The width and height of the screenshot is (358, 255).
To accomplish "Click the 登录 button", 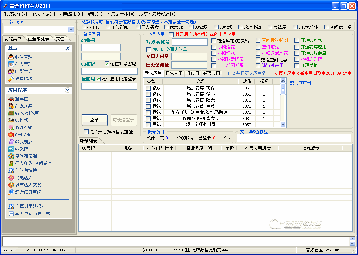I will [x=94, y=120].
